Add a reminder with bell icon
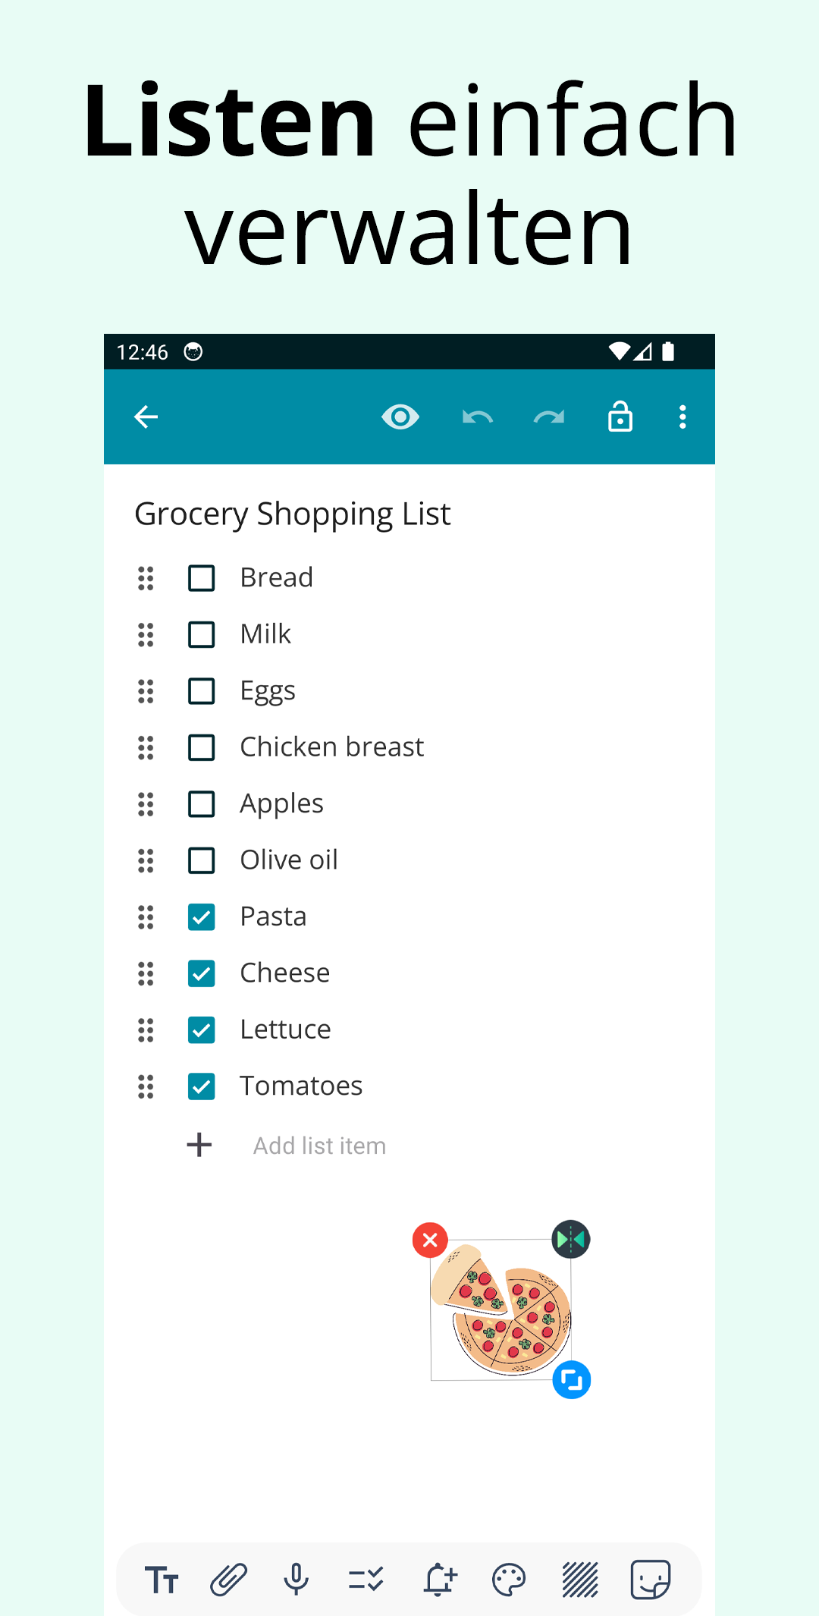 tap(439, 1580)
